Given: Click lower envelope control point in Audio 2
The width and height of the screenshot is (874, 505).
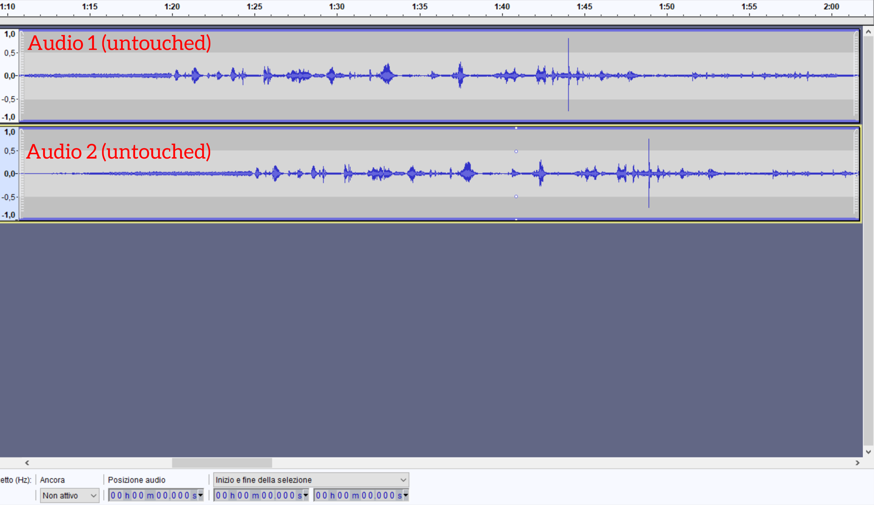Looking at the screenshot, I should [x=516, y=196].
